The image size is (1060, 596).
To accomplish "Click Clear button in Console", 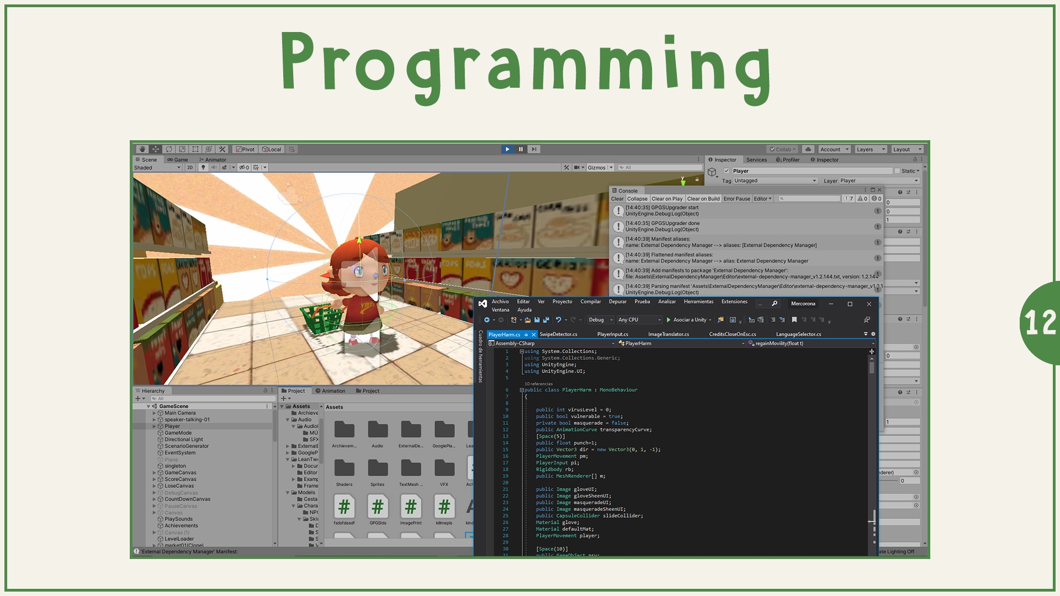I will tap(617, 199).
